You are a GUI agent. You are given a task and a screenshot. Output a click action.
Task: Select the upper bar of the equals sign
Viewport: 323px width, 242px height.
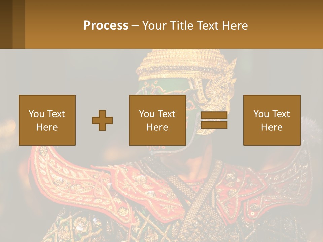[214, 115]
